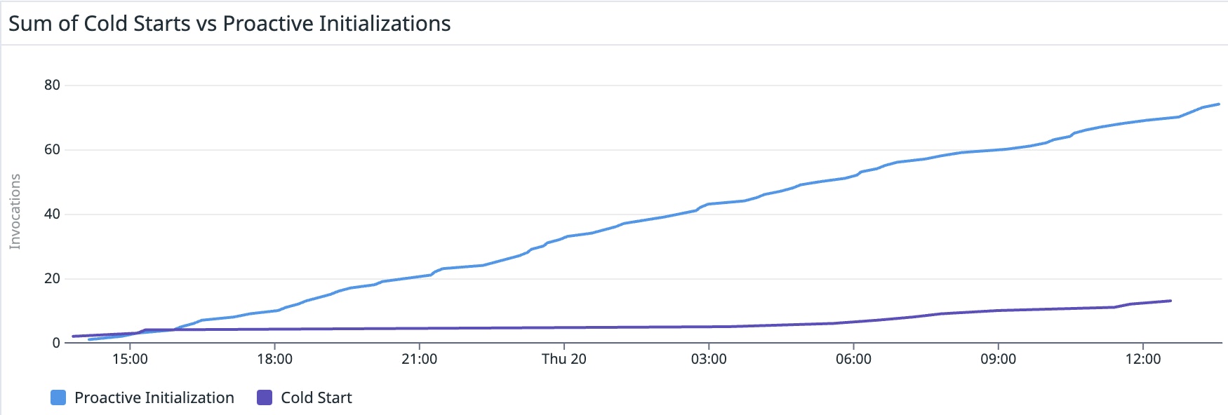The height and width of the screenshot is (415, 1228).
Task: Click the 40 value on y-axis
Action: pos(52,214)
